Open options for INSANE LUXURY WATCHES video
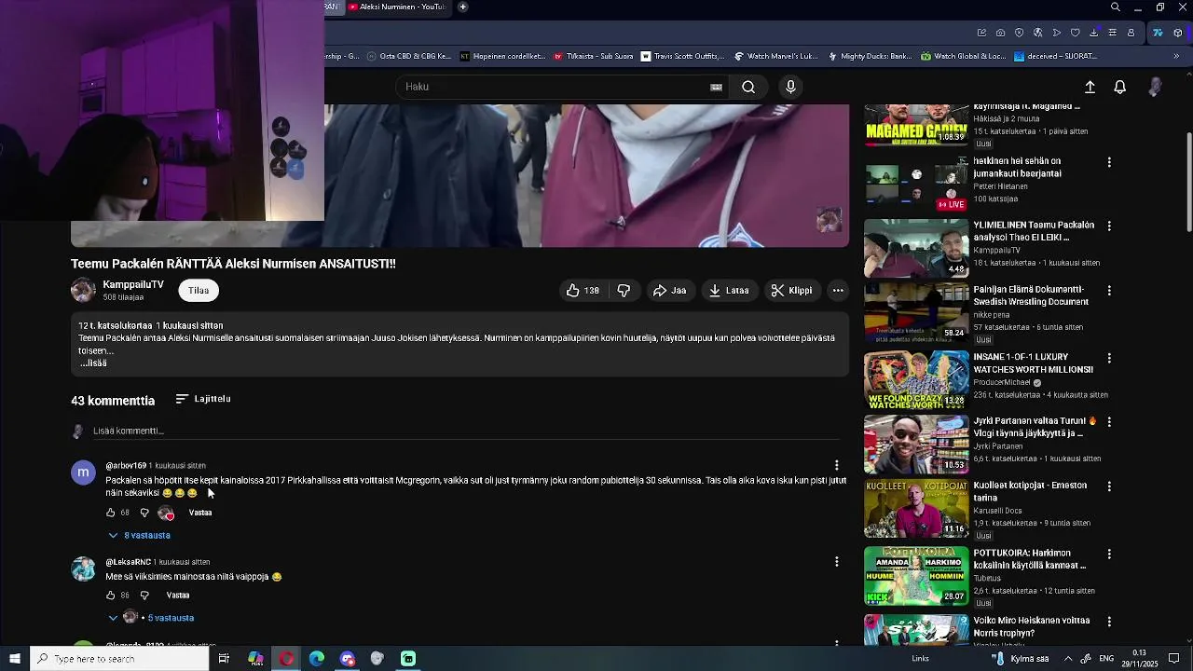 pos(1109,358)
